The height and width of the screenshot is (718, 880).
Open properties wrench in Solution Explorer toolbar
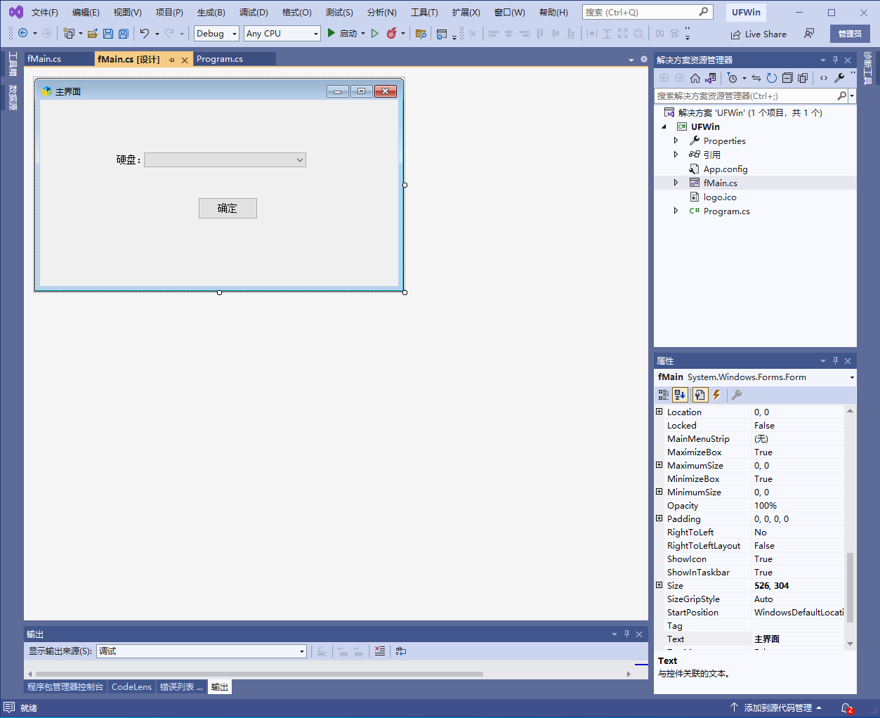(839, 78)
